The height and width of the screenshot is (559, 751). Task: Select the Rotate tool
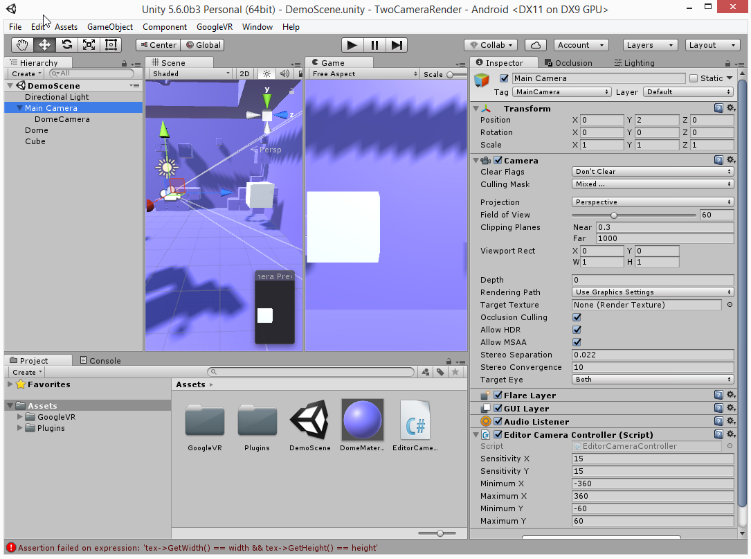coord(67,45)
